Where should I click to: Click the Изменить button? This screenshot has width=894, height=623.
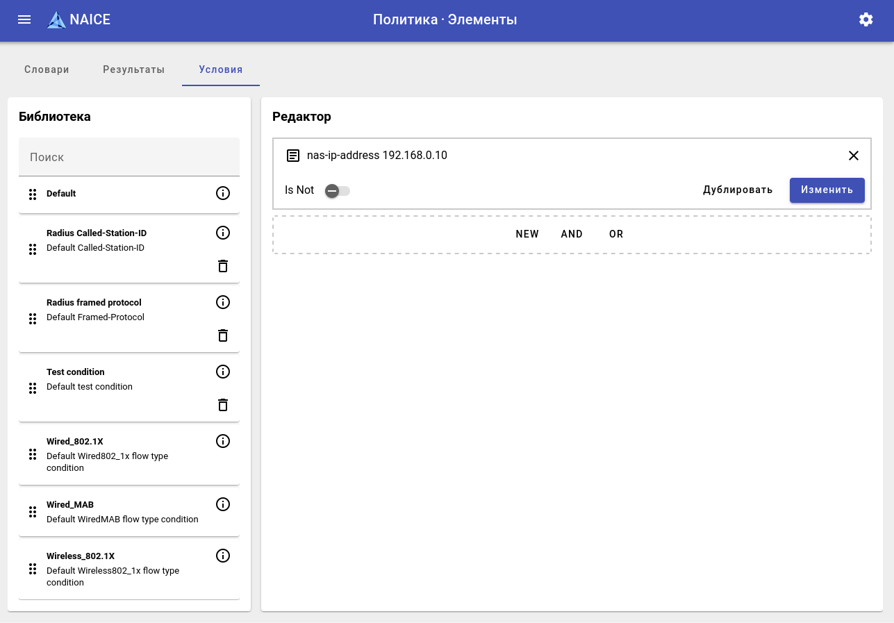tap(827, 190)
